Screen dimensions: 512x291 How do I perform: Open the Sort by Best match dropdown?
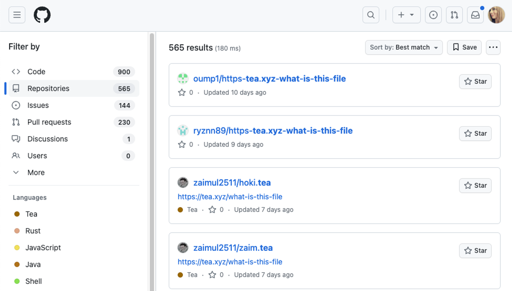tap(404, 47)
